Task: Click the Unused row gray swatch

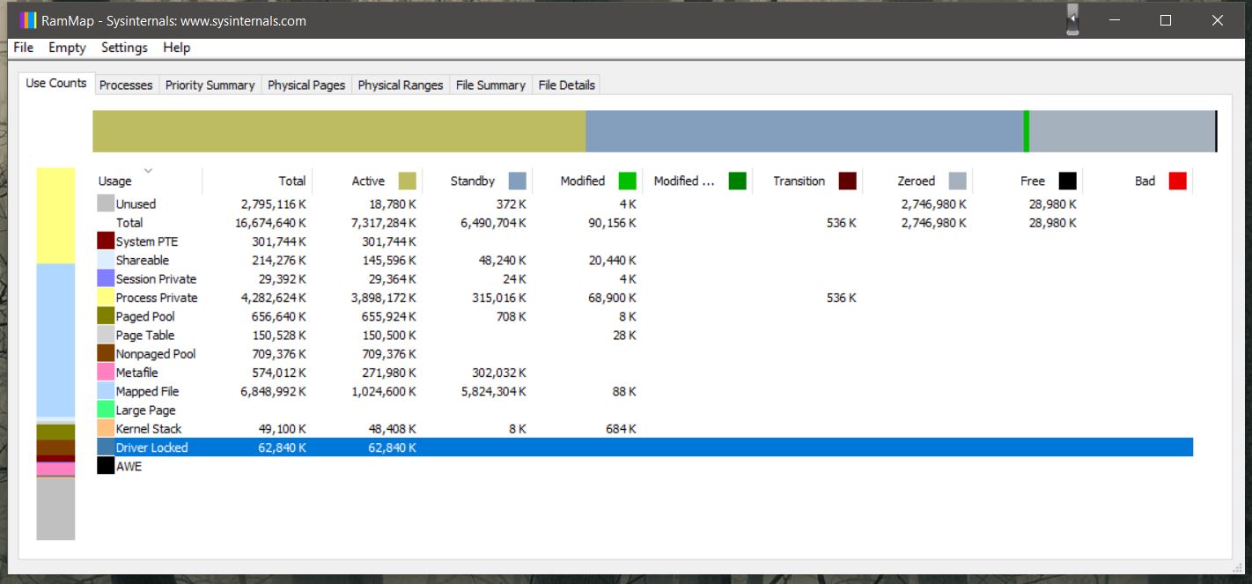Action: (106, 203)
